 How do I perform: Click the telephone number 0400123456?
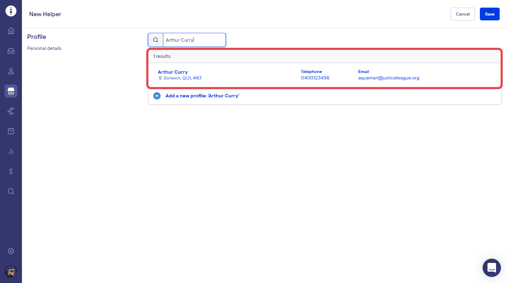315,78
